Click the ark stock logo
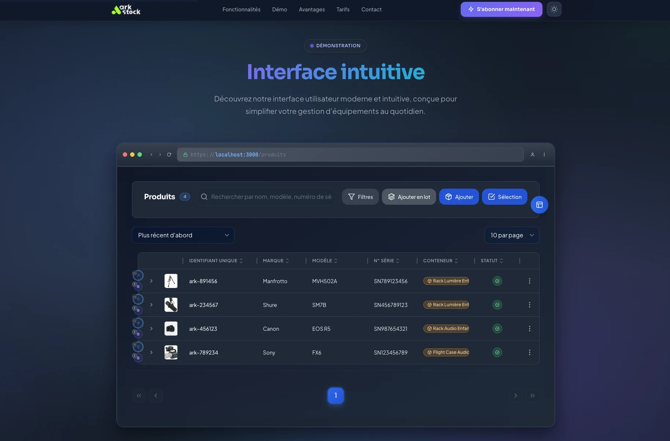Image resolution: width=670 pixels, height=441 pixels. (126, 10)
